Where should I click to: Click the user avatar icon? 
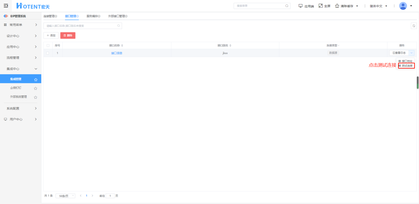click(403, 6)
